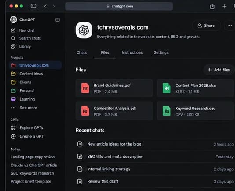
Task: Click the Explore GPTs grid icon
Action: [x=13, y=128]
